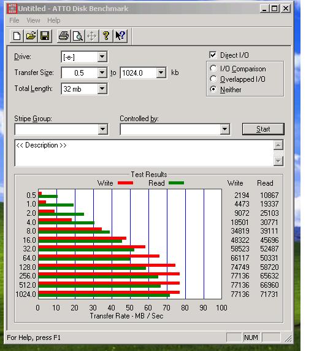Open the About help question-mark icon

pos(106,36)
